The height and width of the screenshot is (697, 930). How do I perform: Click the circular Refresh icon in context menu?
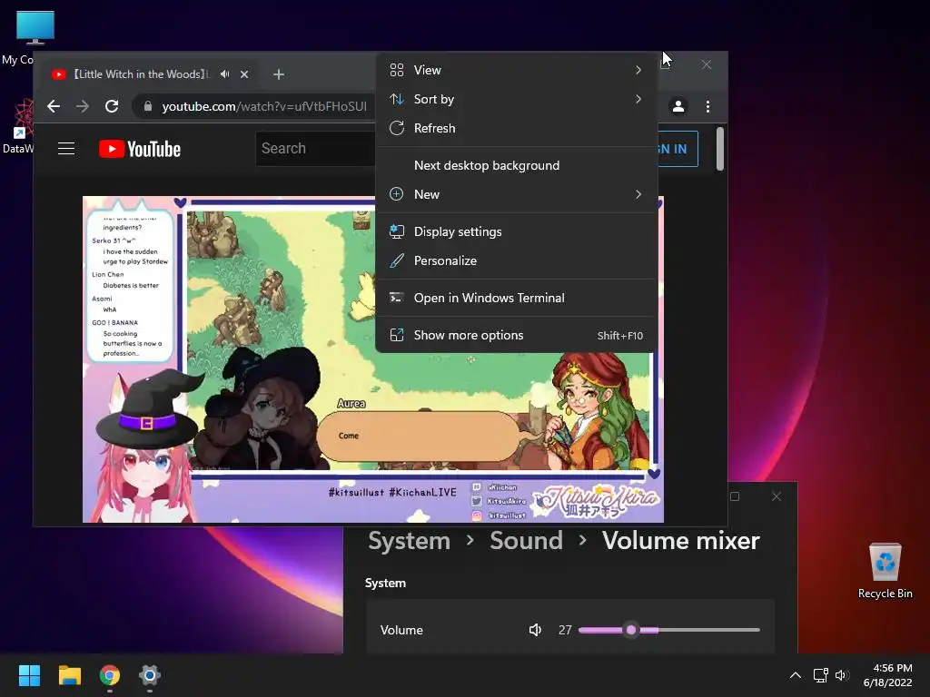coord(397,128)
